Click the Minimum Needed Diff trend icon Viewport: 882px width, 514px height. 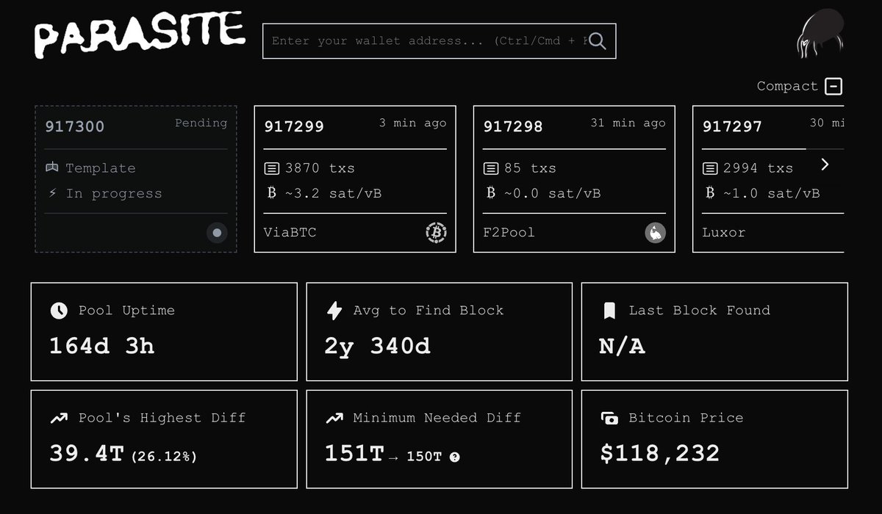[334, 418]
